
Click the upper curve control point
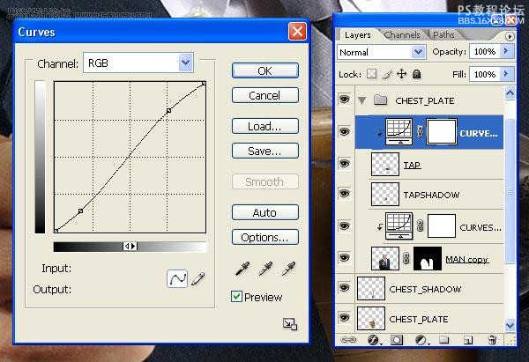pyautogui.click(x=168, y=111)
